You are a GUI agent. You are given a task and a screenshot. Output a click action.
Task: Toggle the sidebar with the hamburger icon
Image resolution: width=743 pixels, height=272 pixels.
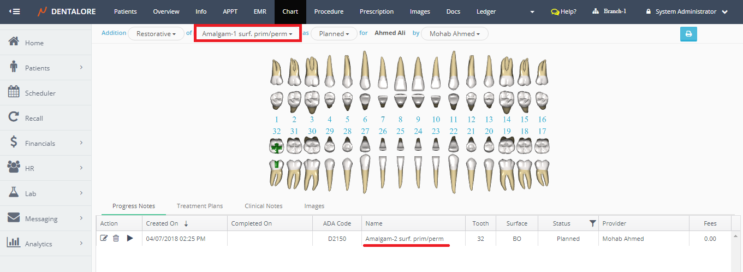[x=15, y=11]
